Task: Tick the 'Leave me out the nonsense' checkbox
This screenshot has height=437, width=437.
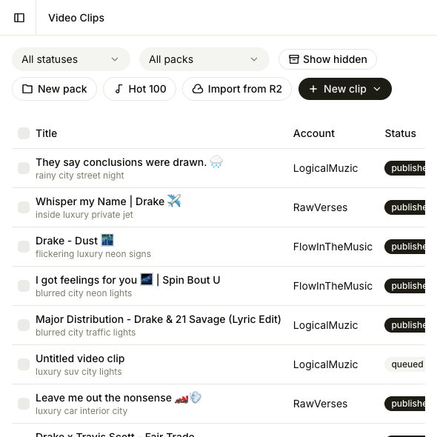Action: (24, 404)
